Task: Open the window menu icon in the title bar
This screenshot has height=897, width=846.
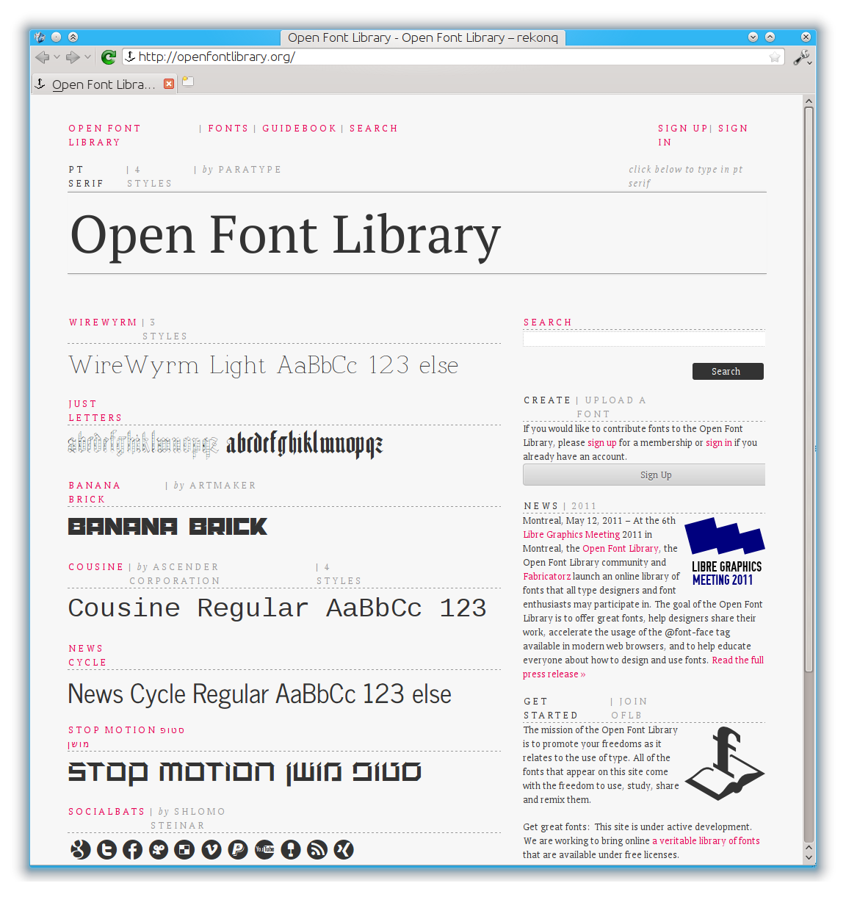Action: [40, 37]
